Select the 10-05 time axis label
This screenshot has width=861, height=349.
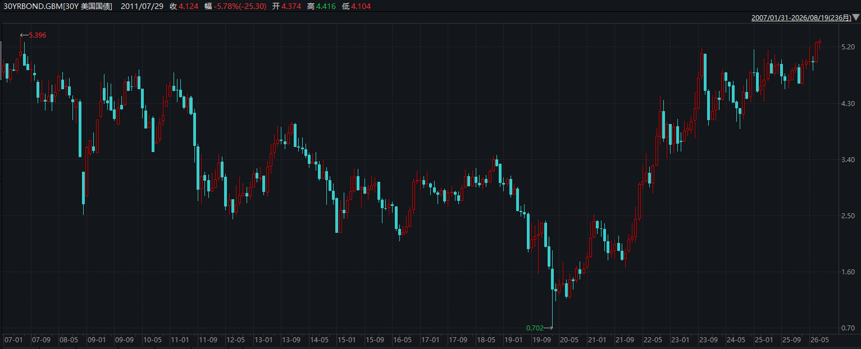pos(152,340)
